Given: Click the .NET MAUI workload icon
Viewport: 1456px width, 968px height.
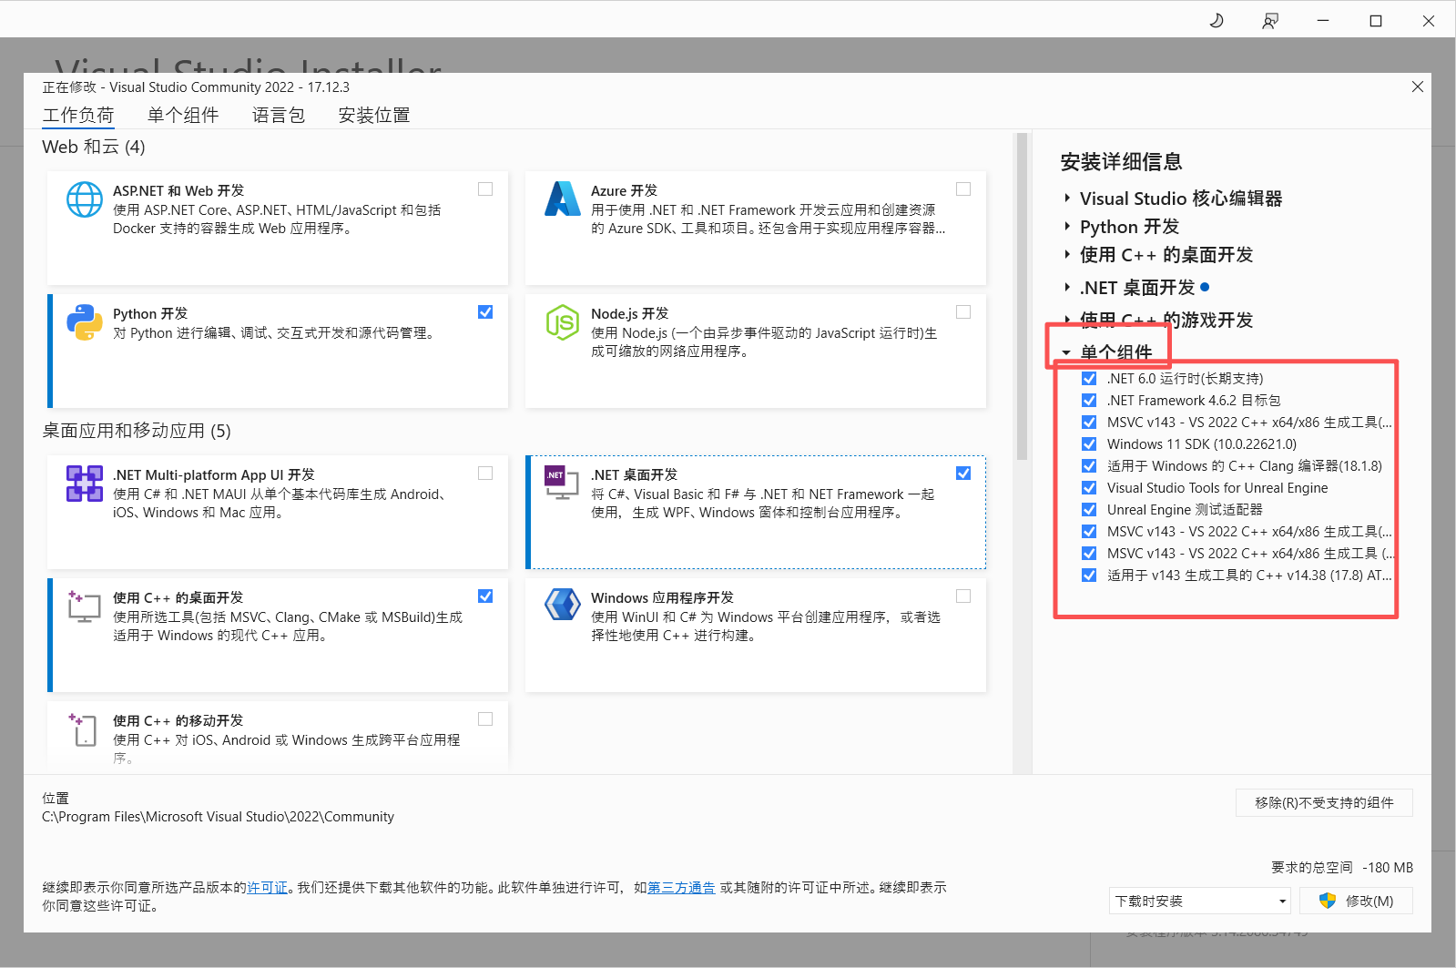Looking at the screenshot, I should [85, 484].
